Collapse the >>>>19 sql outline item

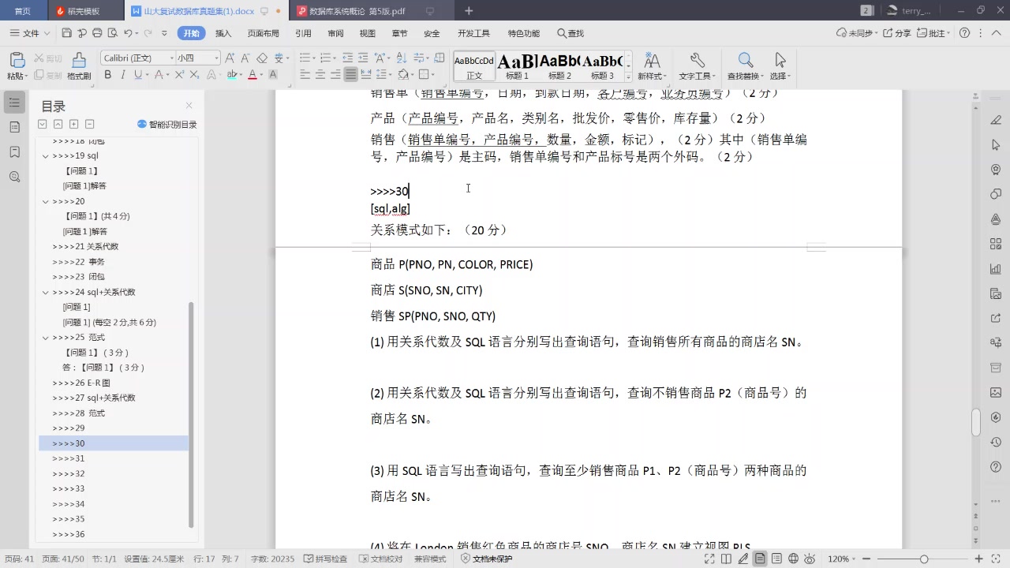(45, 156)
